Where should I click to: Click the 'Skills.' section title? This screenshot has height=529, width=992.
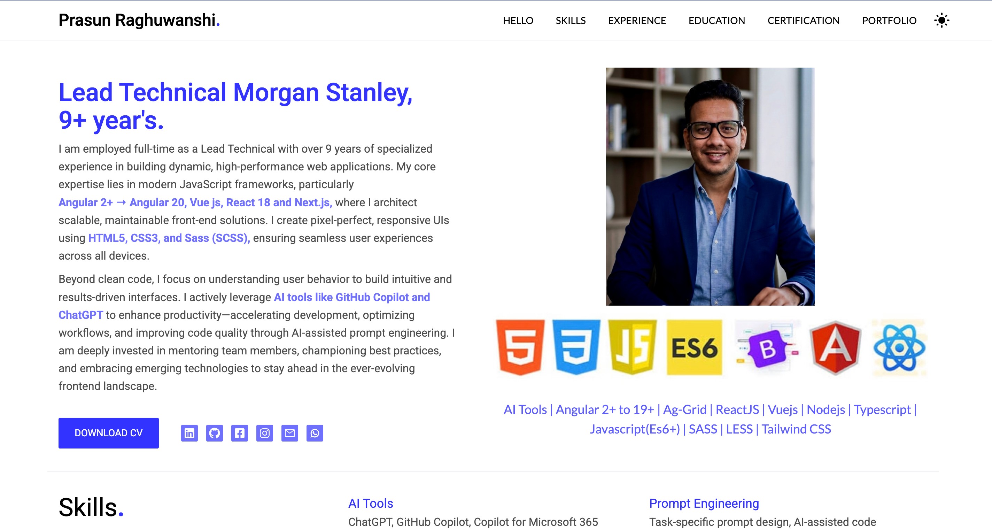pos(91,507)
